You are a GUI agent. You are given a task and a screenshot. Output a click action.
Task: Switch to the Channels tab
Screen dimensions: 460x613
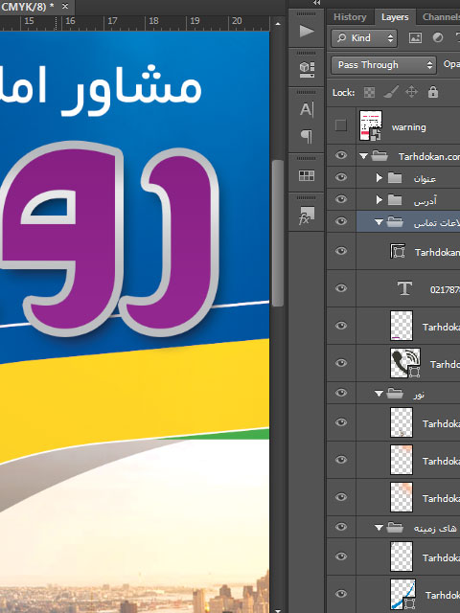(441, 17)
